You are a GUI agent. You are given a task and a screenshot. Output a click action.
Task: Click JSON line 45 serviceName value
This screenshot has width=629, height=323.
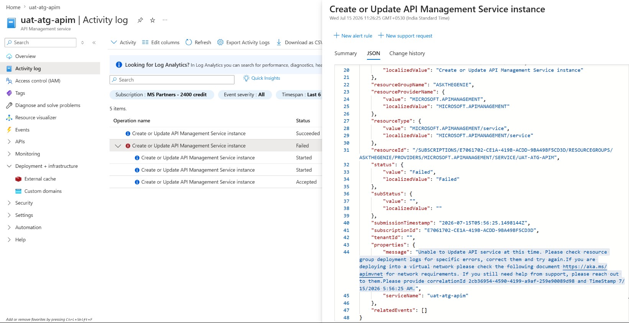(447, 296)
